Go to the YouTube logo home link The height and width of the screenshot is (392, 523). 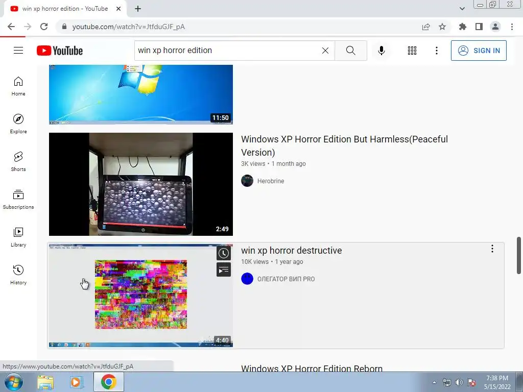(x=60, y=51)
